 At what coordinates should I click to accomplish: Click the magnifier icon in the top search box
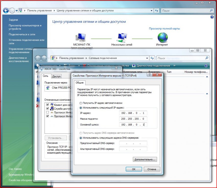pos(211,10)
